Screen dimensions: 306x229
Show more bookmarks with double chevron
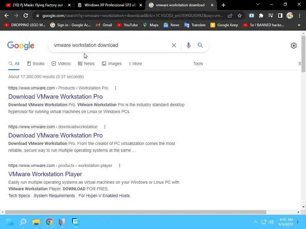click(x=299, y=25)
